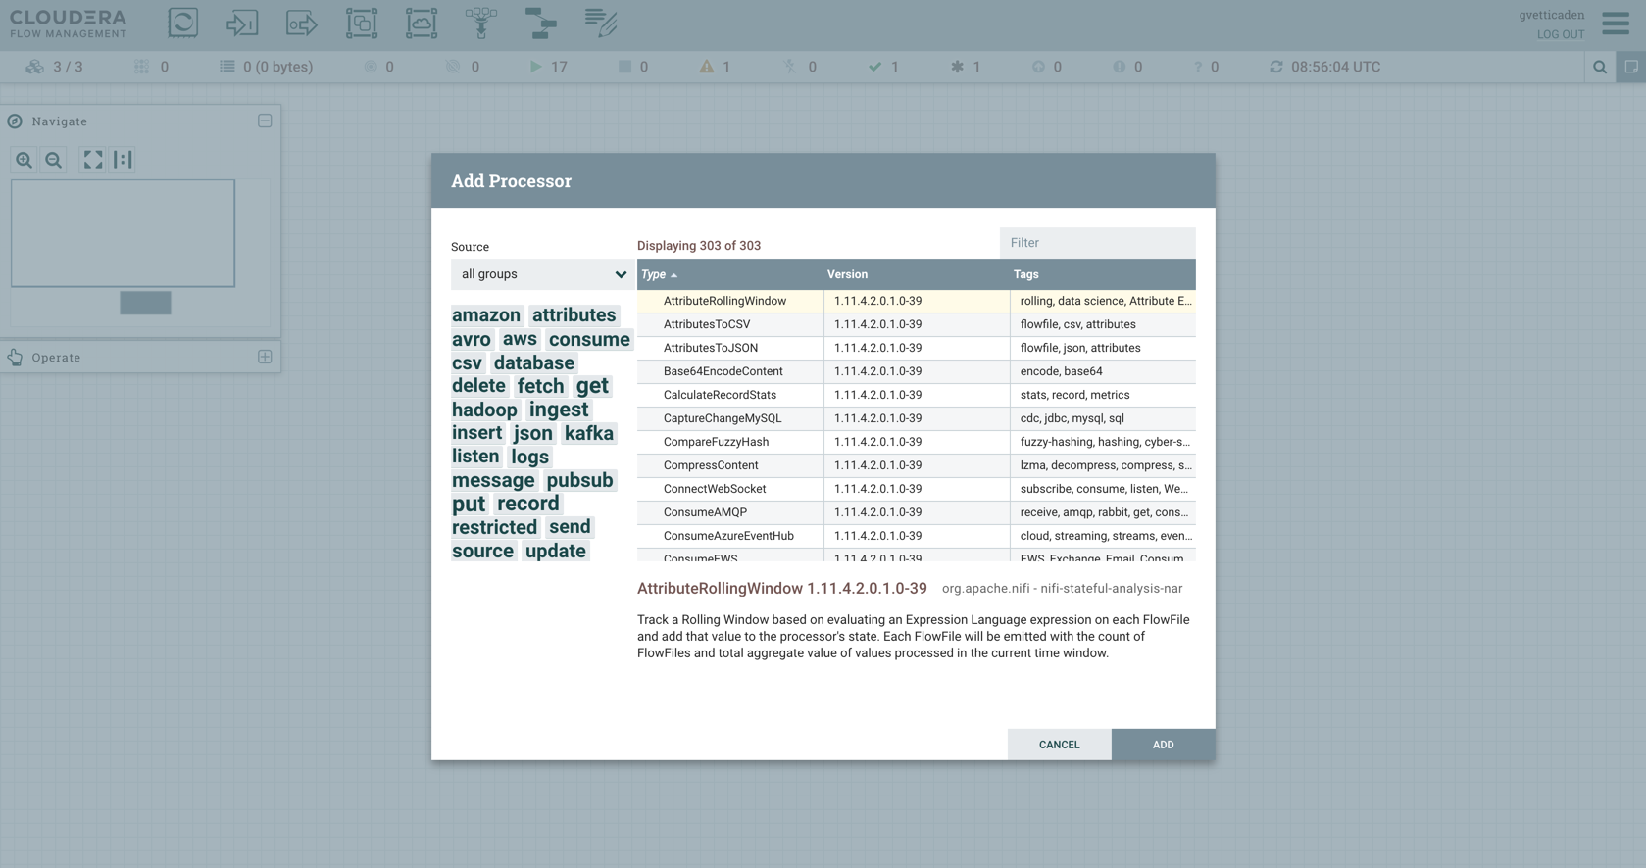The image size is (1646, 868).
Task: Filter by the kafka tag
Action: point(589,433)
